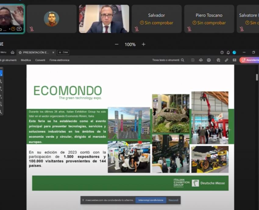Viewport: 259px width, 210px height.
Task: Open the Firma elettronica menu
Action: 59,60
